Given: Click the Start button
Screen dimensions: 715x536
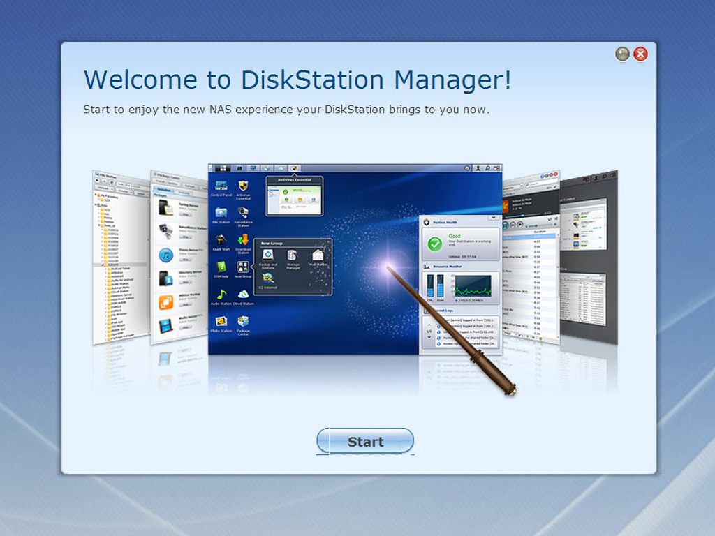Looking at the screenshot, I should (365, 441).
